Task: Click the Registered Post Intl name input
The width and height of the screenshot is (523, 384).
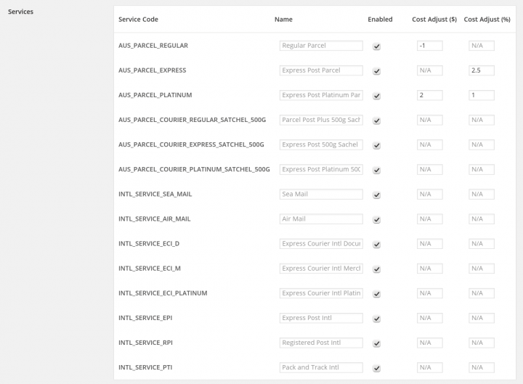Action: [x=321, y=343]
